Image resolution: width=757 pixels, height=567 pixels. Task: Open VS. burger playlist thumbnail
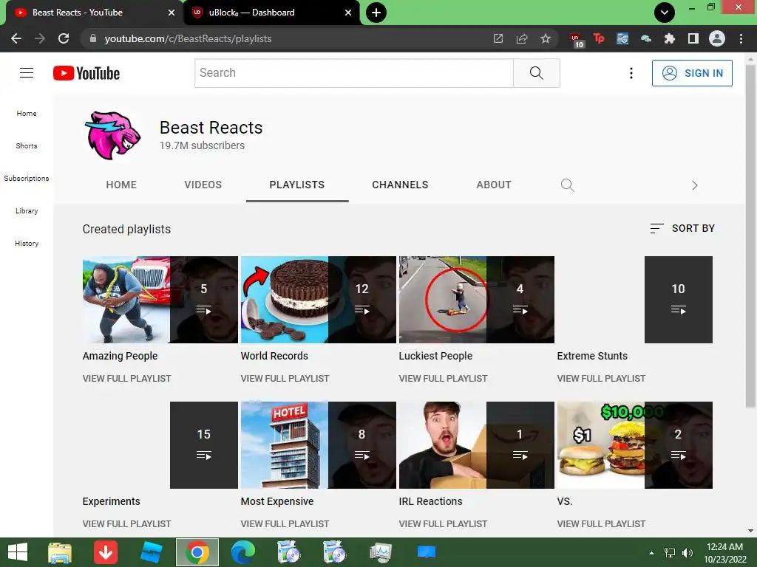pos(635,445)
